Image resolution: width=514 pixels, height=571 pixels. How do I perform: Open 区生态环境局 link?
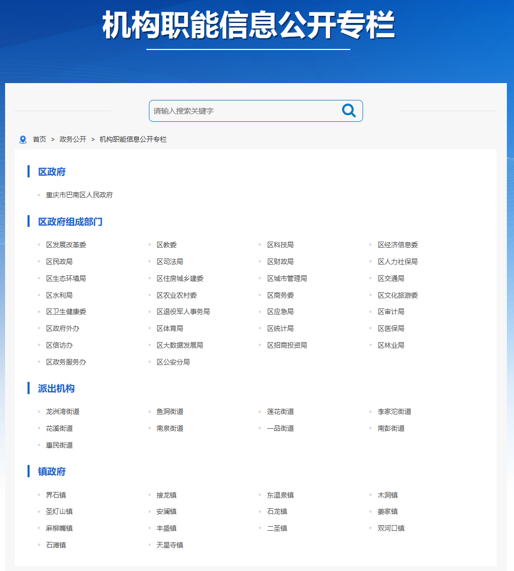click(x=66, y=278)
